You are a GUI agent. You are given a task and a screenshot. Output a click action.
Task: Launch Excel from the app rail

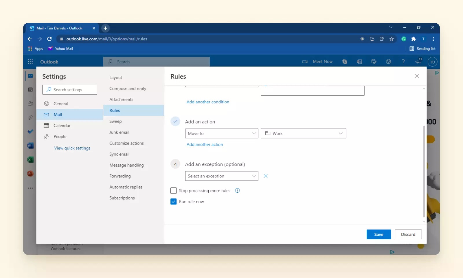tap(30, 159)
